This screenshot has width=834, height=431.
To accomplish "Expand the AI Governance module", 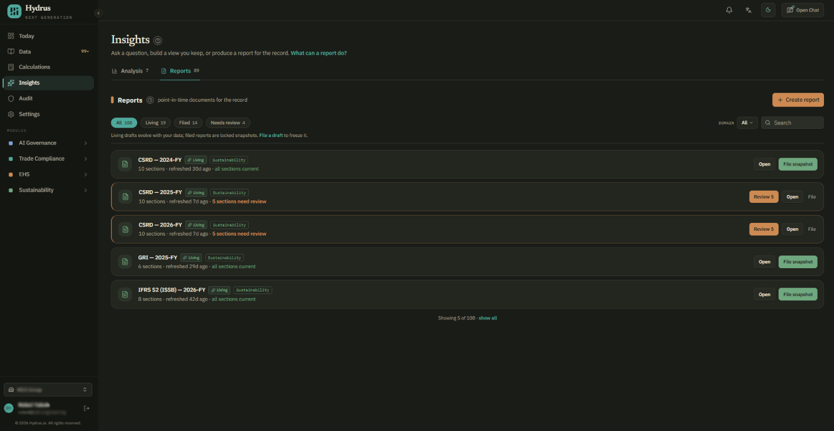I will (48, 143).
